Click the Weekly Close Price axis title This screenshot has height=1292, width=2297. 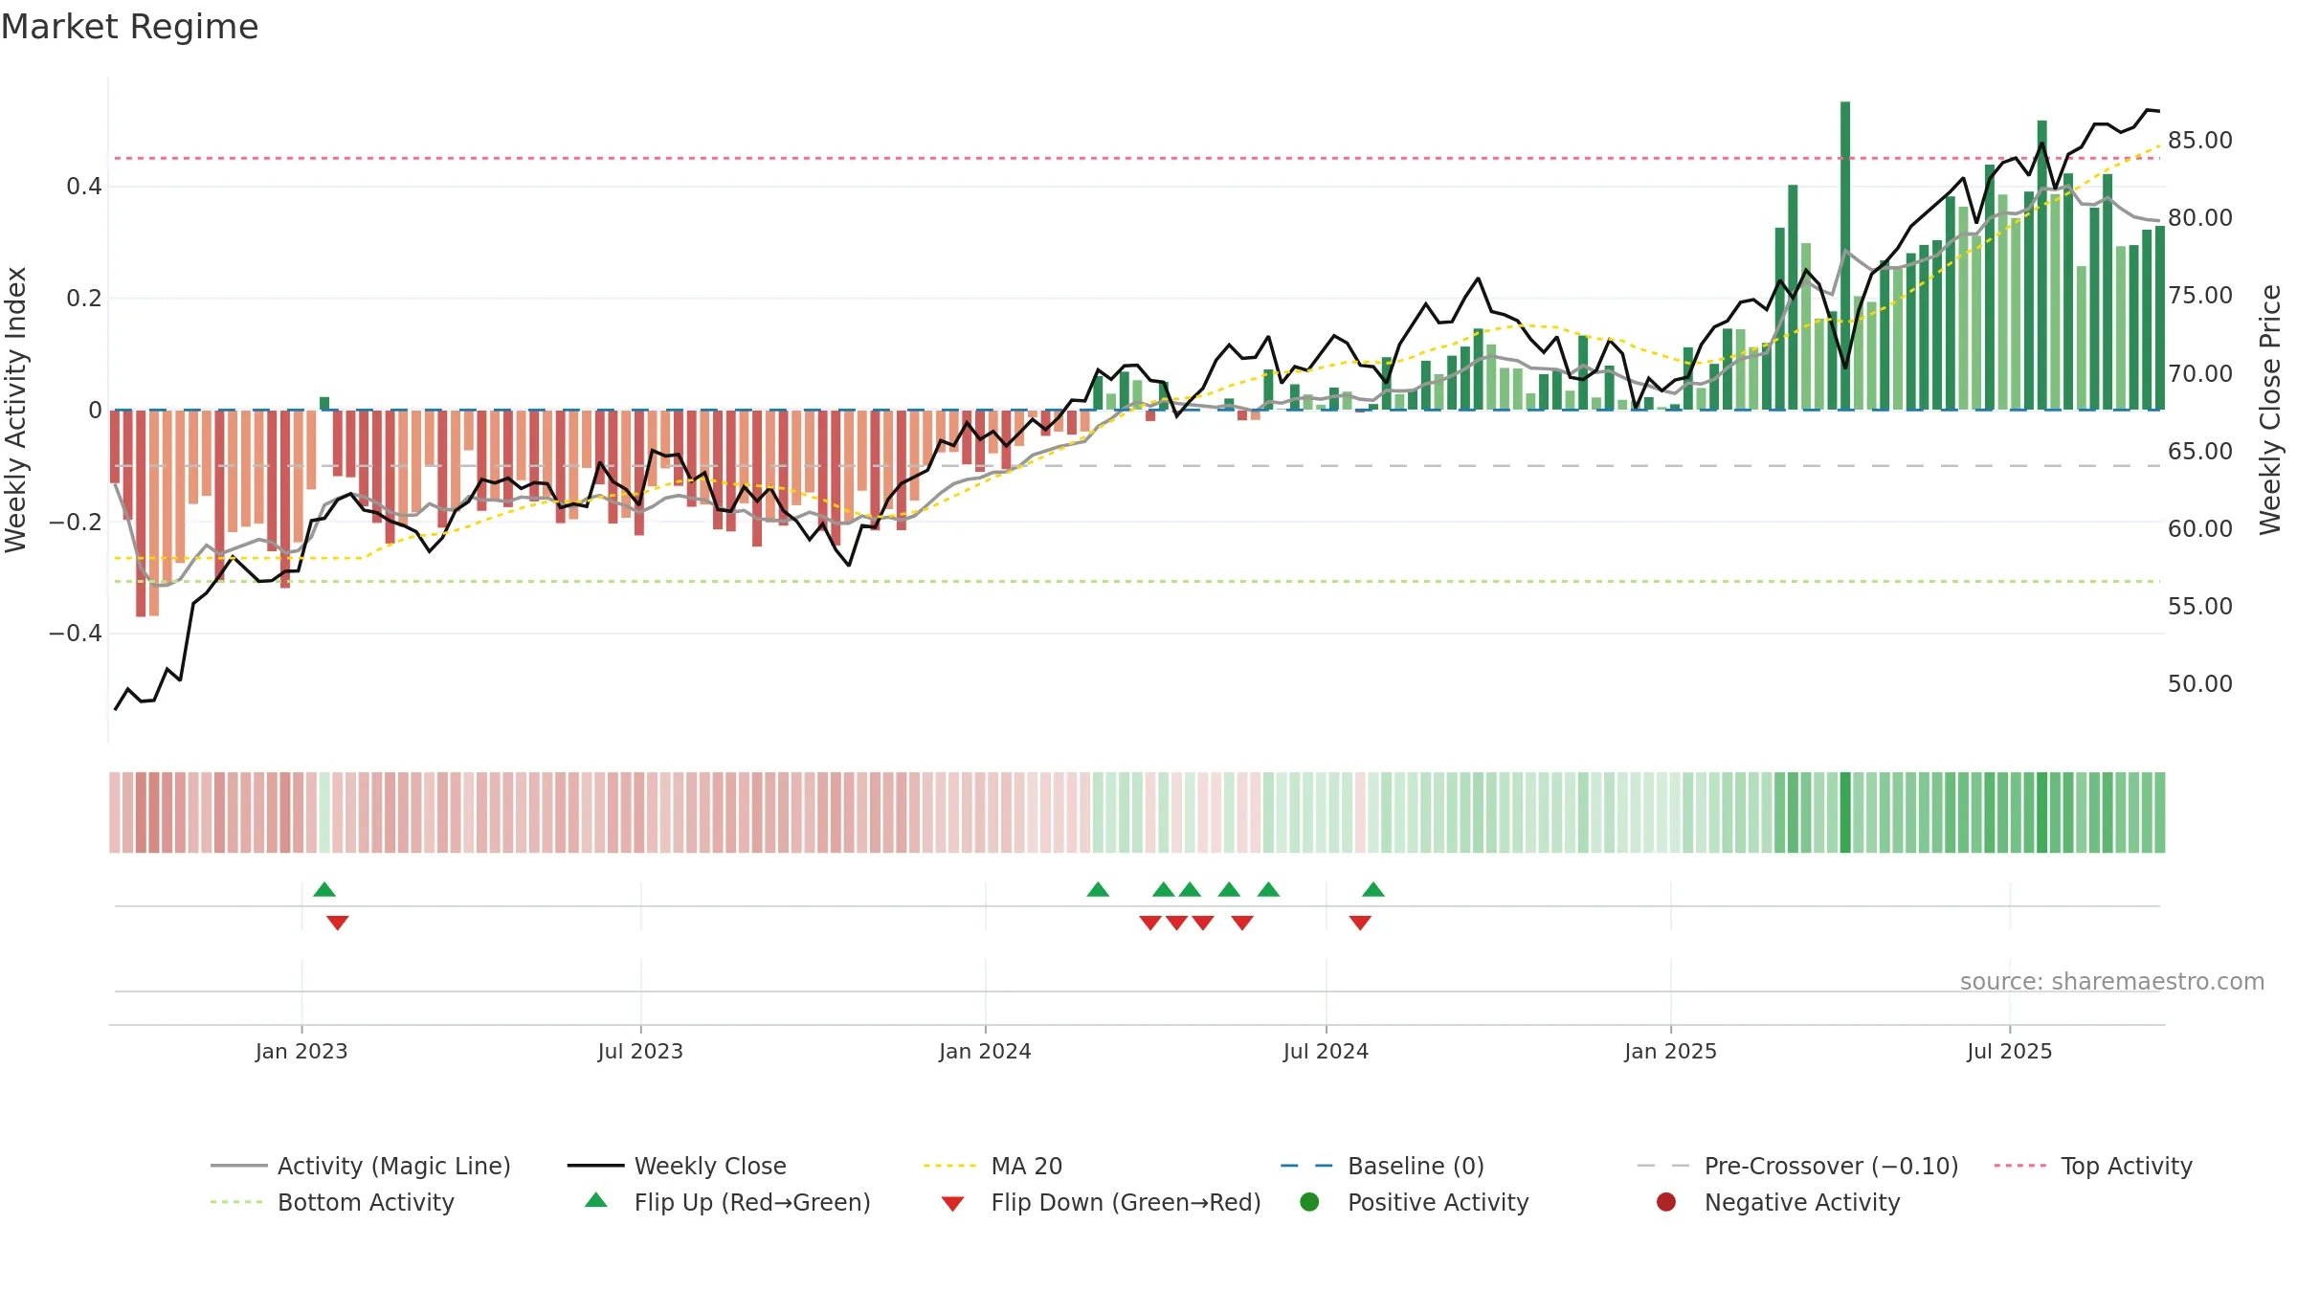[x=2270, y=410]
